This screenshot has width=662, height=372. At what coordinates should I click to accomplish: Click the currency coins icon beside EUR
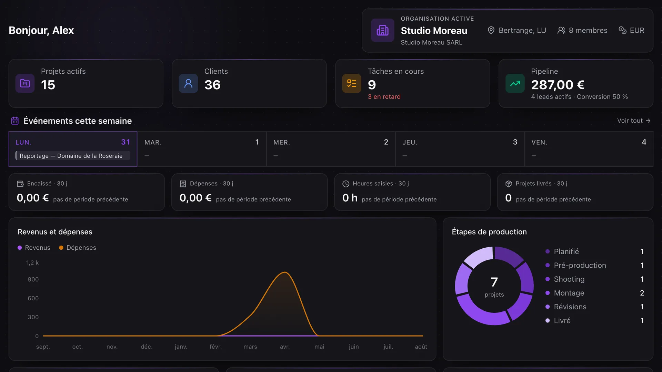tap(622, 30)
